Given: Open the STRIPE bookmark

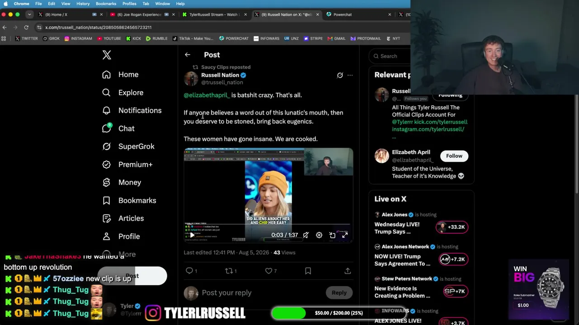Looking at the screenshot, I should (313, 39).
